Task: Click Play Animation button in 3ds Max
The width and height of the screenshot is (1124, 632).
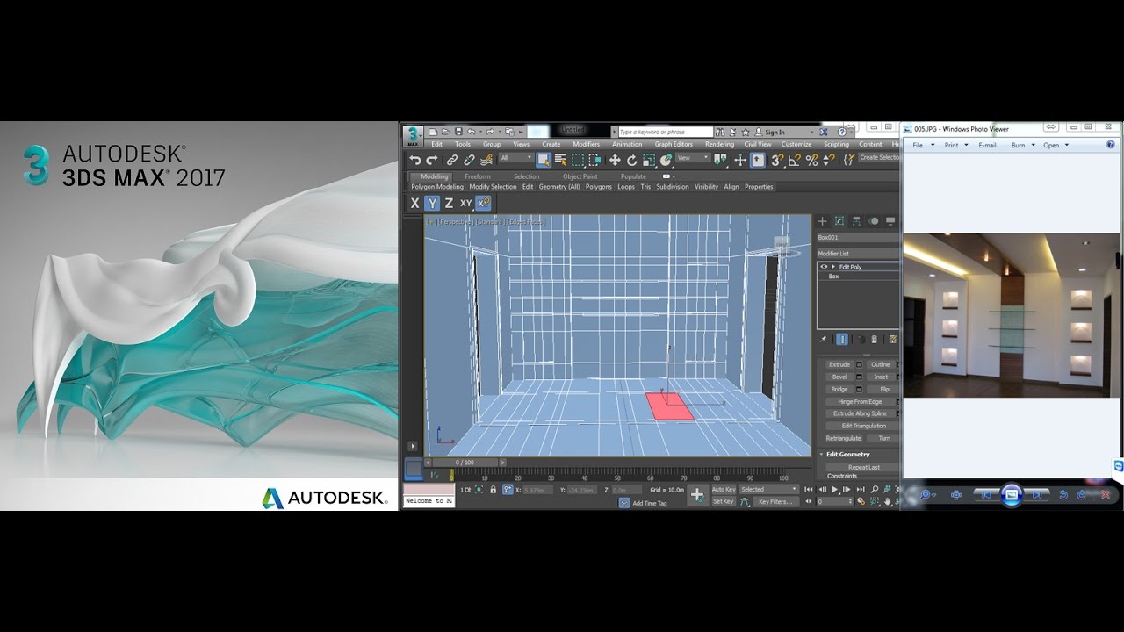Action: coord(834,489)
